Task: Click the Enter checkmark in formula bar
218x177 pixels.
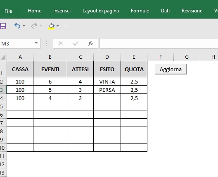Action: [x=76, y=43]
